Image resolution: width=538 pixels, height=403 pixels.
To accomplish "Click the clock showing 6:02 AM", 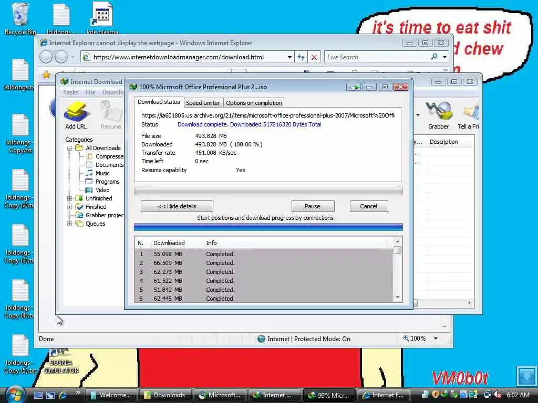I will click(x=518, y=395).
